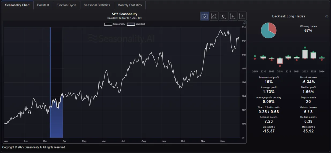The height and width of the screenshot is (153, 331).
Task: Click the '2015' year label under the bar chart
Action: pyautogui.click(x=255, y=71)
